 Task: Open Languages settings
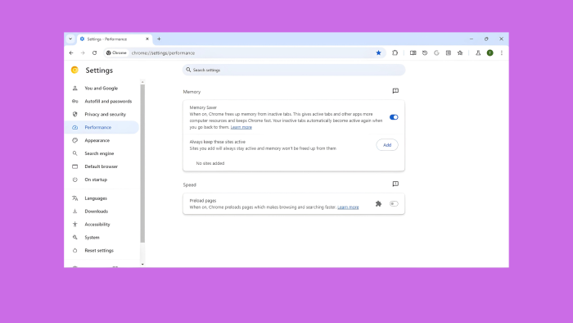pyautogui.click(x=102, y=198)
